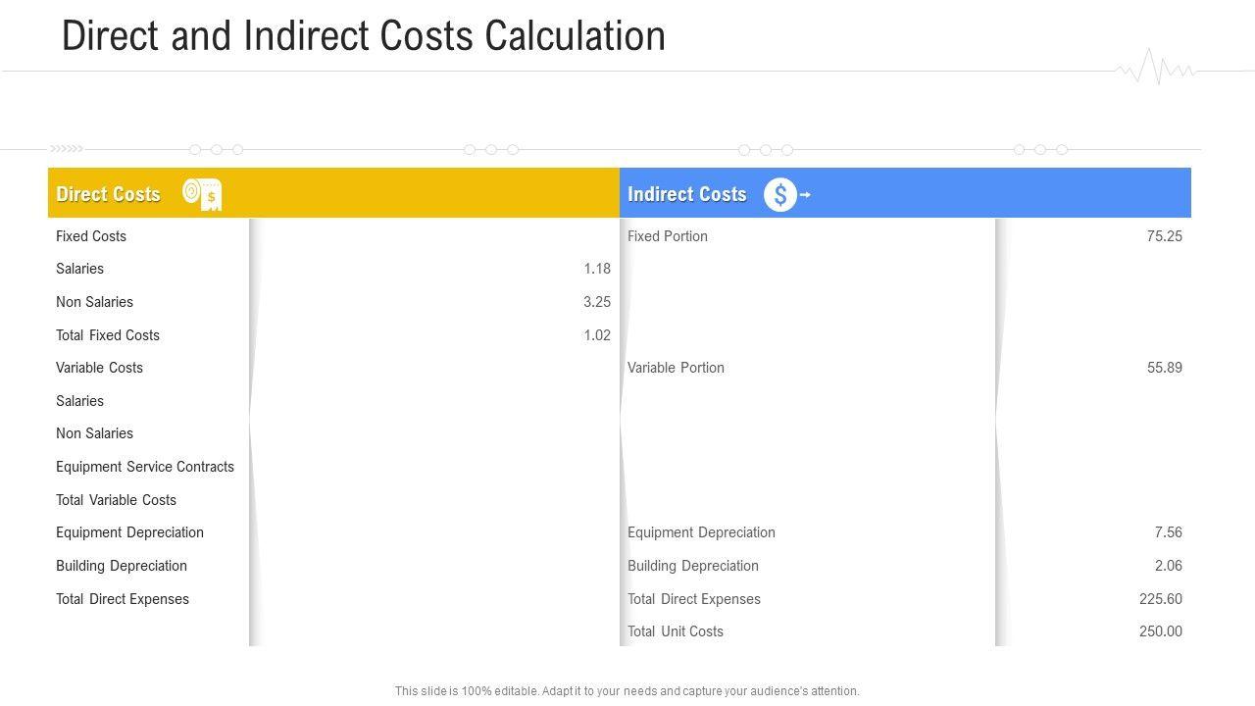This screenshot has width=1255, height=706.
Task: Click the 225.60 total direct expenses value
Action: click(x=1160, y=599)
